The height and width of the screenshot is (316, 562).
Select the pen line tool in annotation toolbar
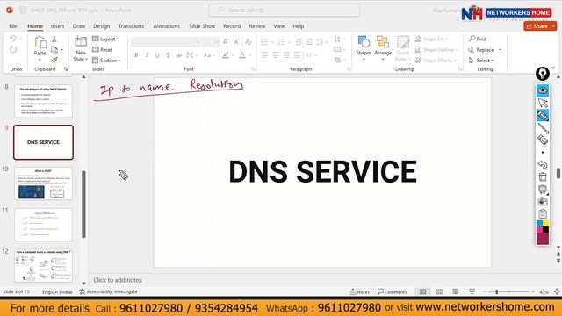pos(543,127)
